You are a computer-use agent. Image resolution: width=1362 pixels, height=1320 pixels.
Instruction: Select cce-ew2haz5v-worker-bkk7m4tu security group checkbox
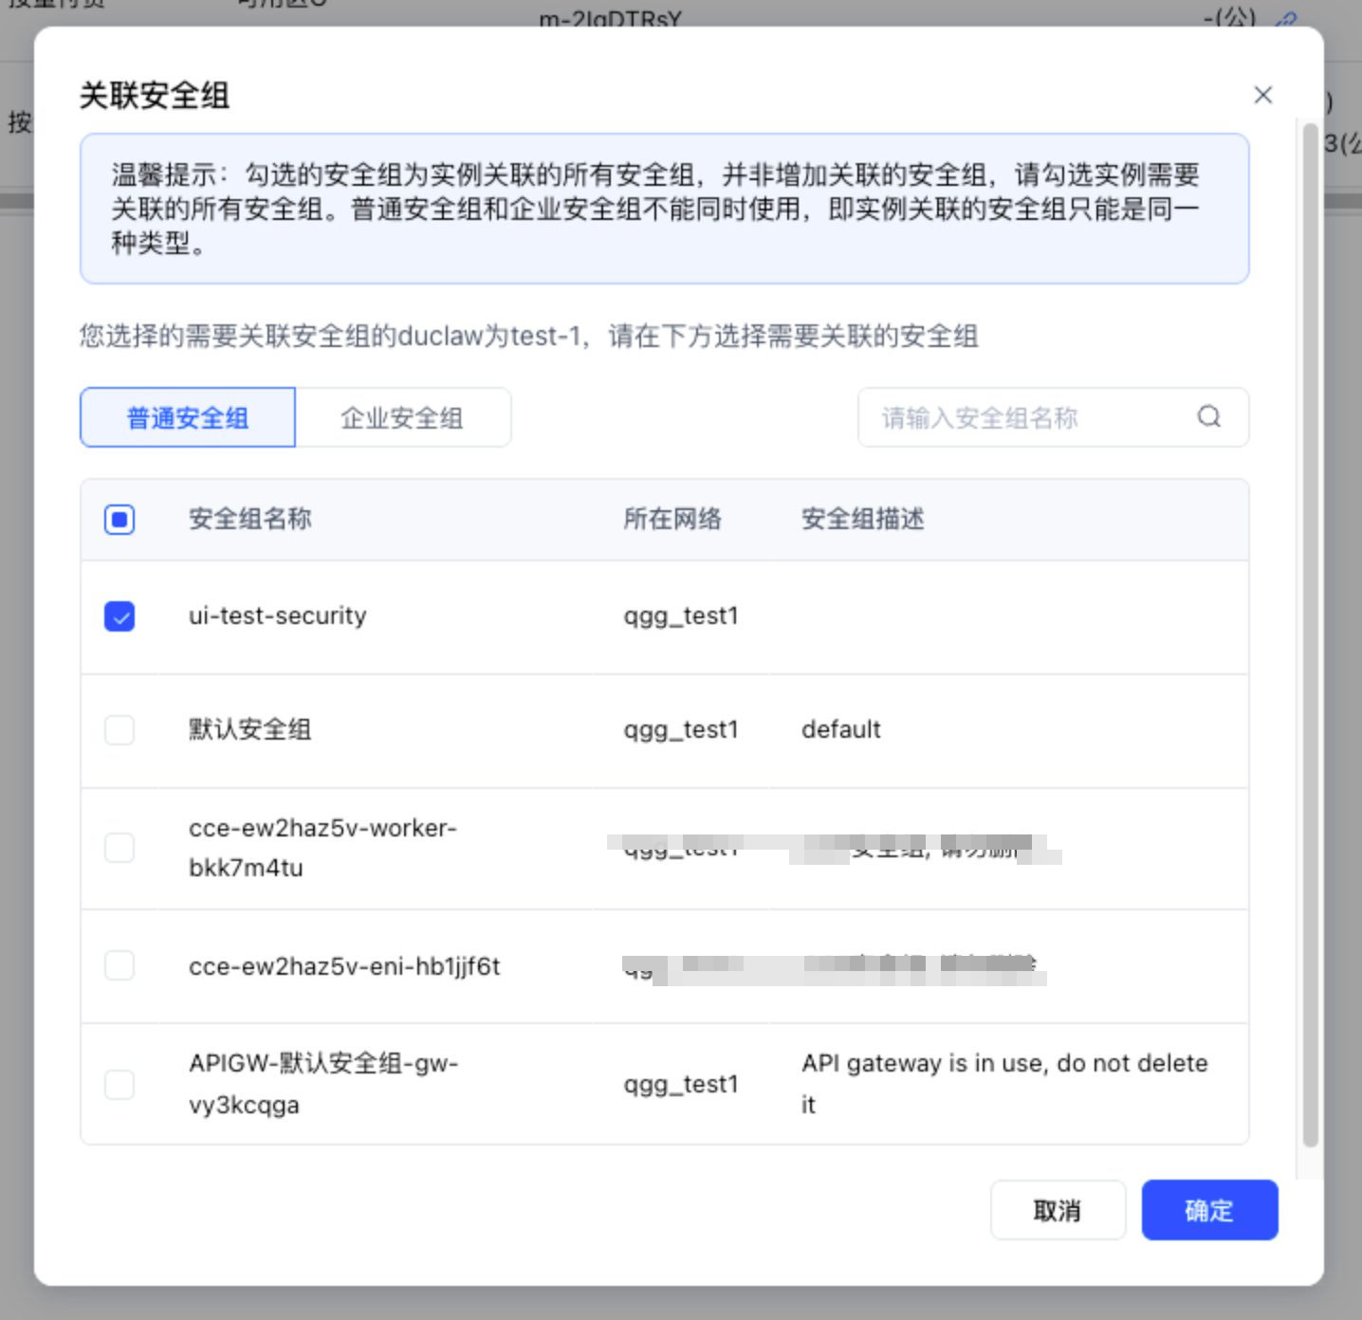click(120, 848)
